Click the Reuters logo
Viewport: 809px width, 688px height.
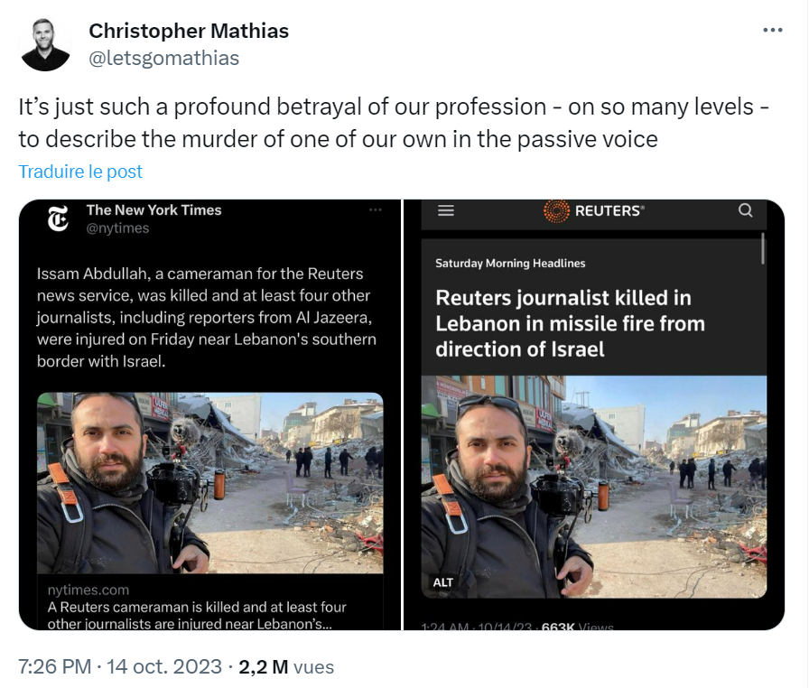(594, 211)
